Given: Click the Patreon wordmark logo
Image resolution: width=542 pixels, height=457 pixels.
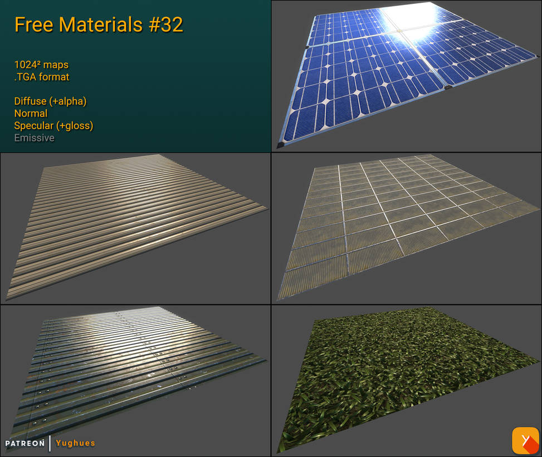Looking at the screenshot, I should tap(25, 443).
